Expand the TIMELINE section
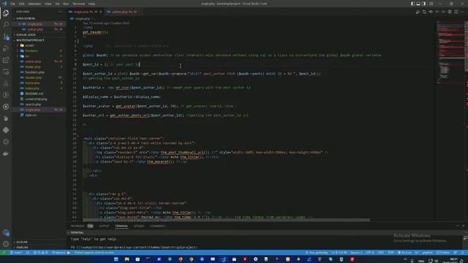 click(x=22, y=247)
